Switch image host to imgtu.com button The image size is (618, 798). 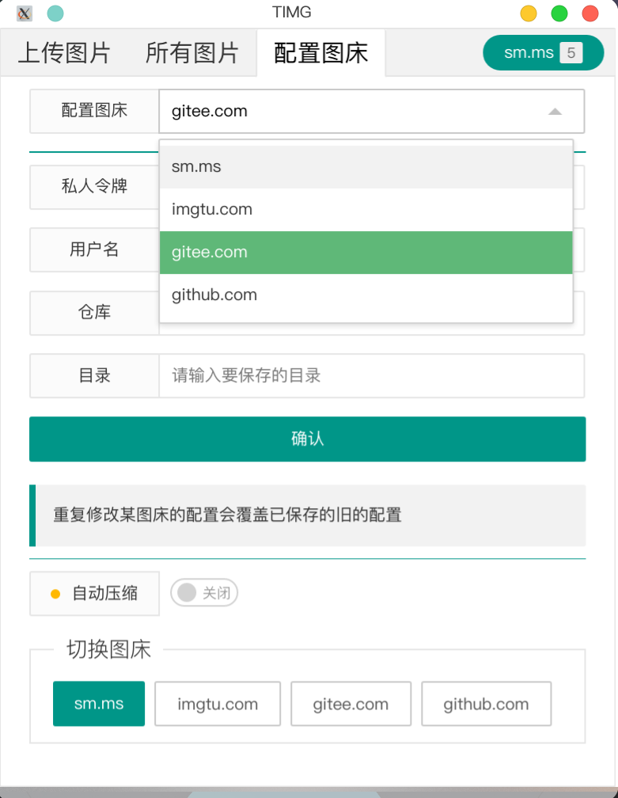[x=218, y=704]
